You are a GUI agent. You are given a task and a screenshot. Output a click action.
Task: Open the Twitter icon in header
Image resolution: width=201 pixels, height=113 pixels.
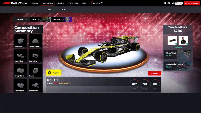[x=172, y=3]
